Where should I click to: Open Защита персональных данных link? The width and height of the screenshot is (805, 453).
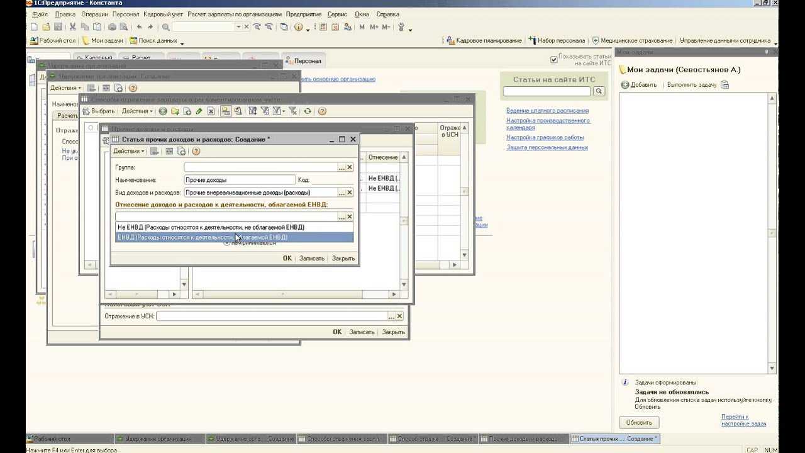(547, 147)
